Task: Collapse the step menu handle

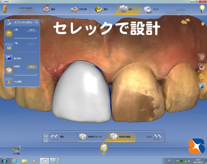Action: click(x=46, y=137)
